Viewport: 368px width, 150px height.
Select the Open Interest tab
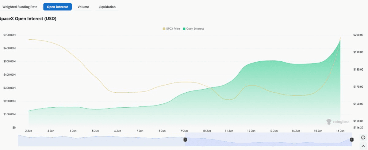pyautogui.click(x=57, y=7)
